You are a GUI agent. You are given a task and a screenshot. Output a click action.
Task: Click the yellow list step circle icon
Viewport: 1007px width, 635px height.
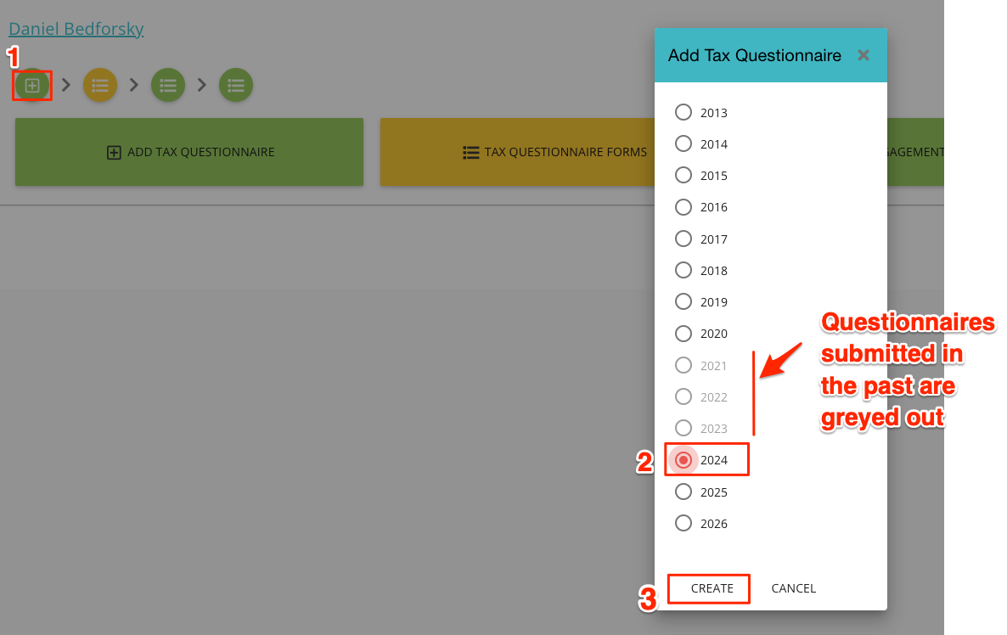pos(100,85)
